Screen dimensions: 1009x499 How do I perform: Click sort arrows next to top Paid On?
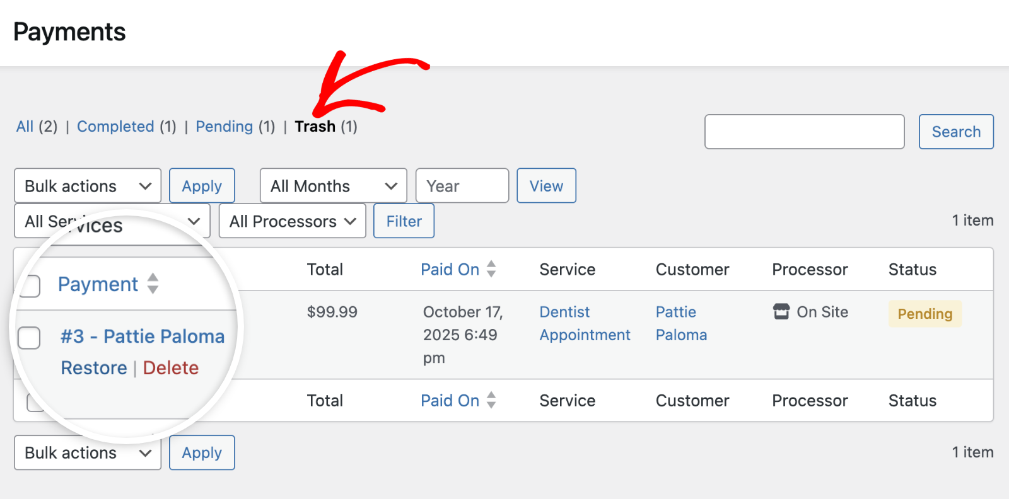(491, 269)
